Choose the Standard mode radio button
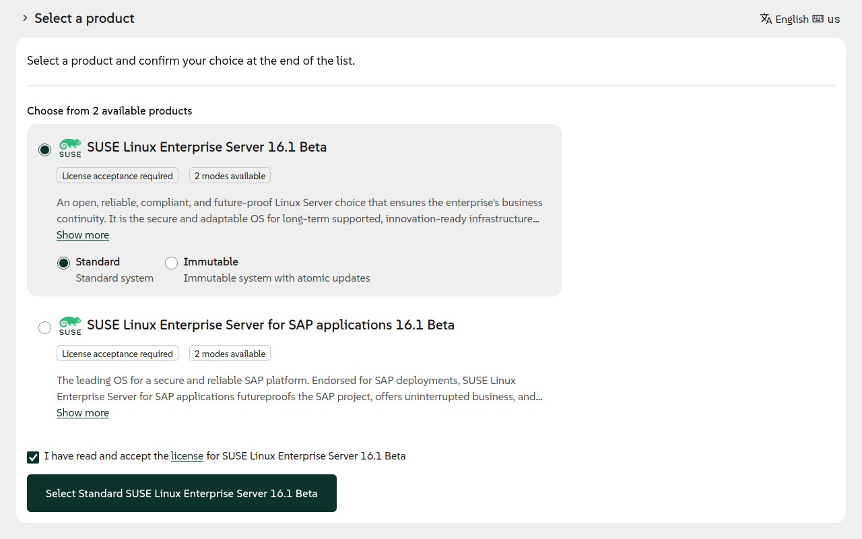Screen dimensions: 862x539 [x=63, y=263]
